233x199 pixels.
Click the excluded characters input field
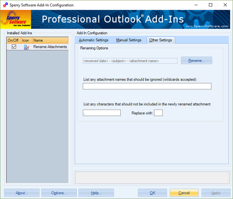pyautogui.click(x=102, y=113)
